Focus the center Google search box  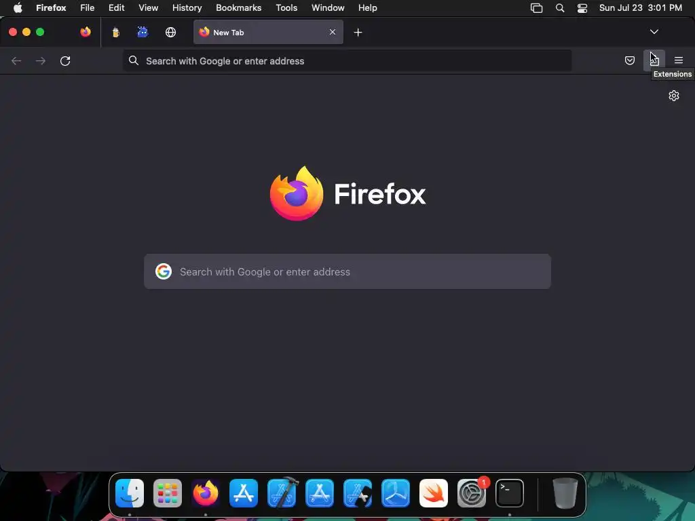(347, 271)
